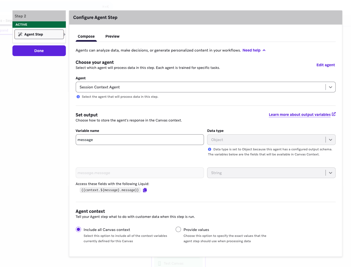Open Learn more about output variables
351x267 pixels.
(299, 114)
